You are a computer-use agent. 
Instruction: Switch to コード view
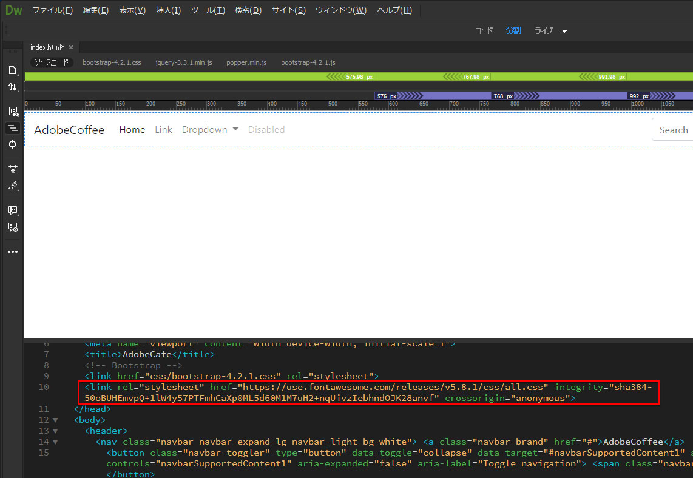point(484,30)
